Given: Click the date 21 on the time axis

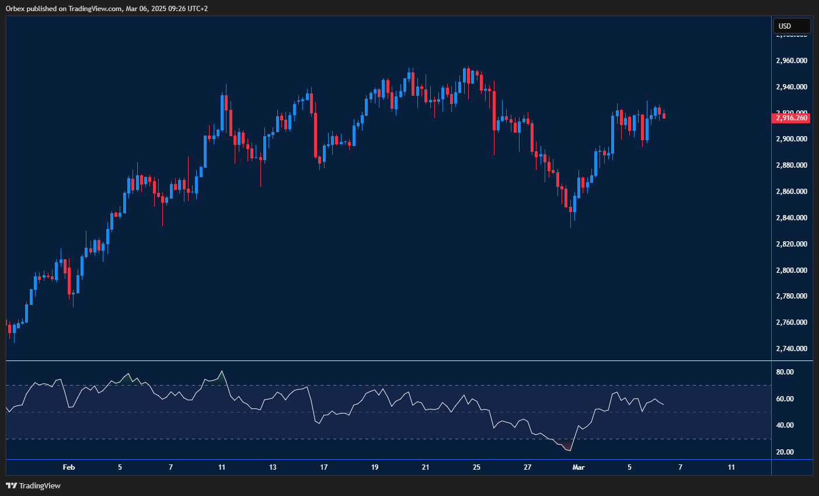Looking at the screenshot, I should pyautogui.click(x=425, y=467).
